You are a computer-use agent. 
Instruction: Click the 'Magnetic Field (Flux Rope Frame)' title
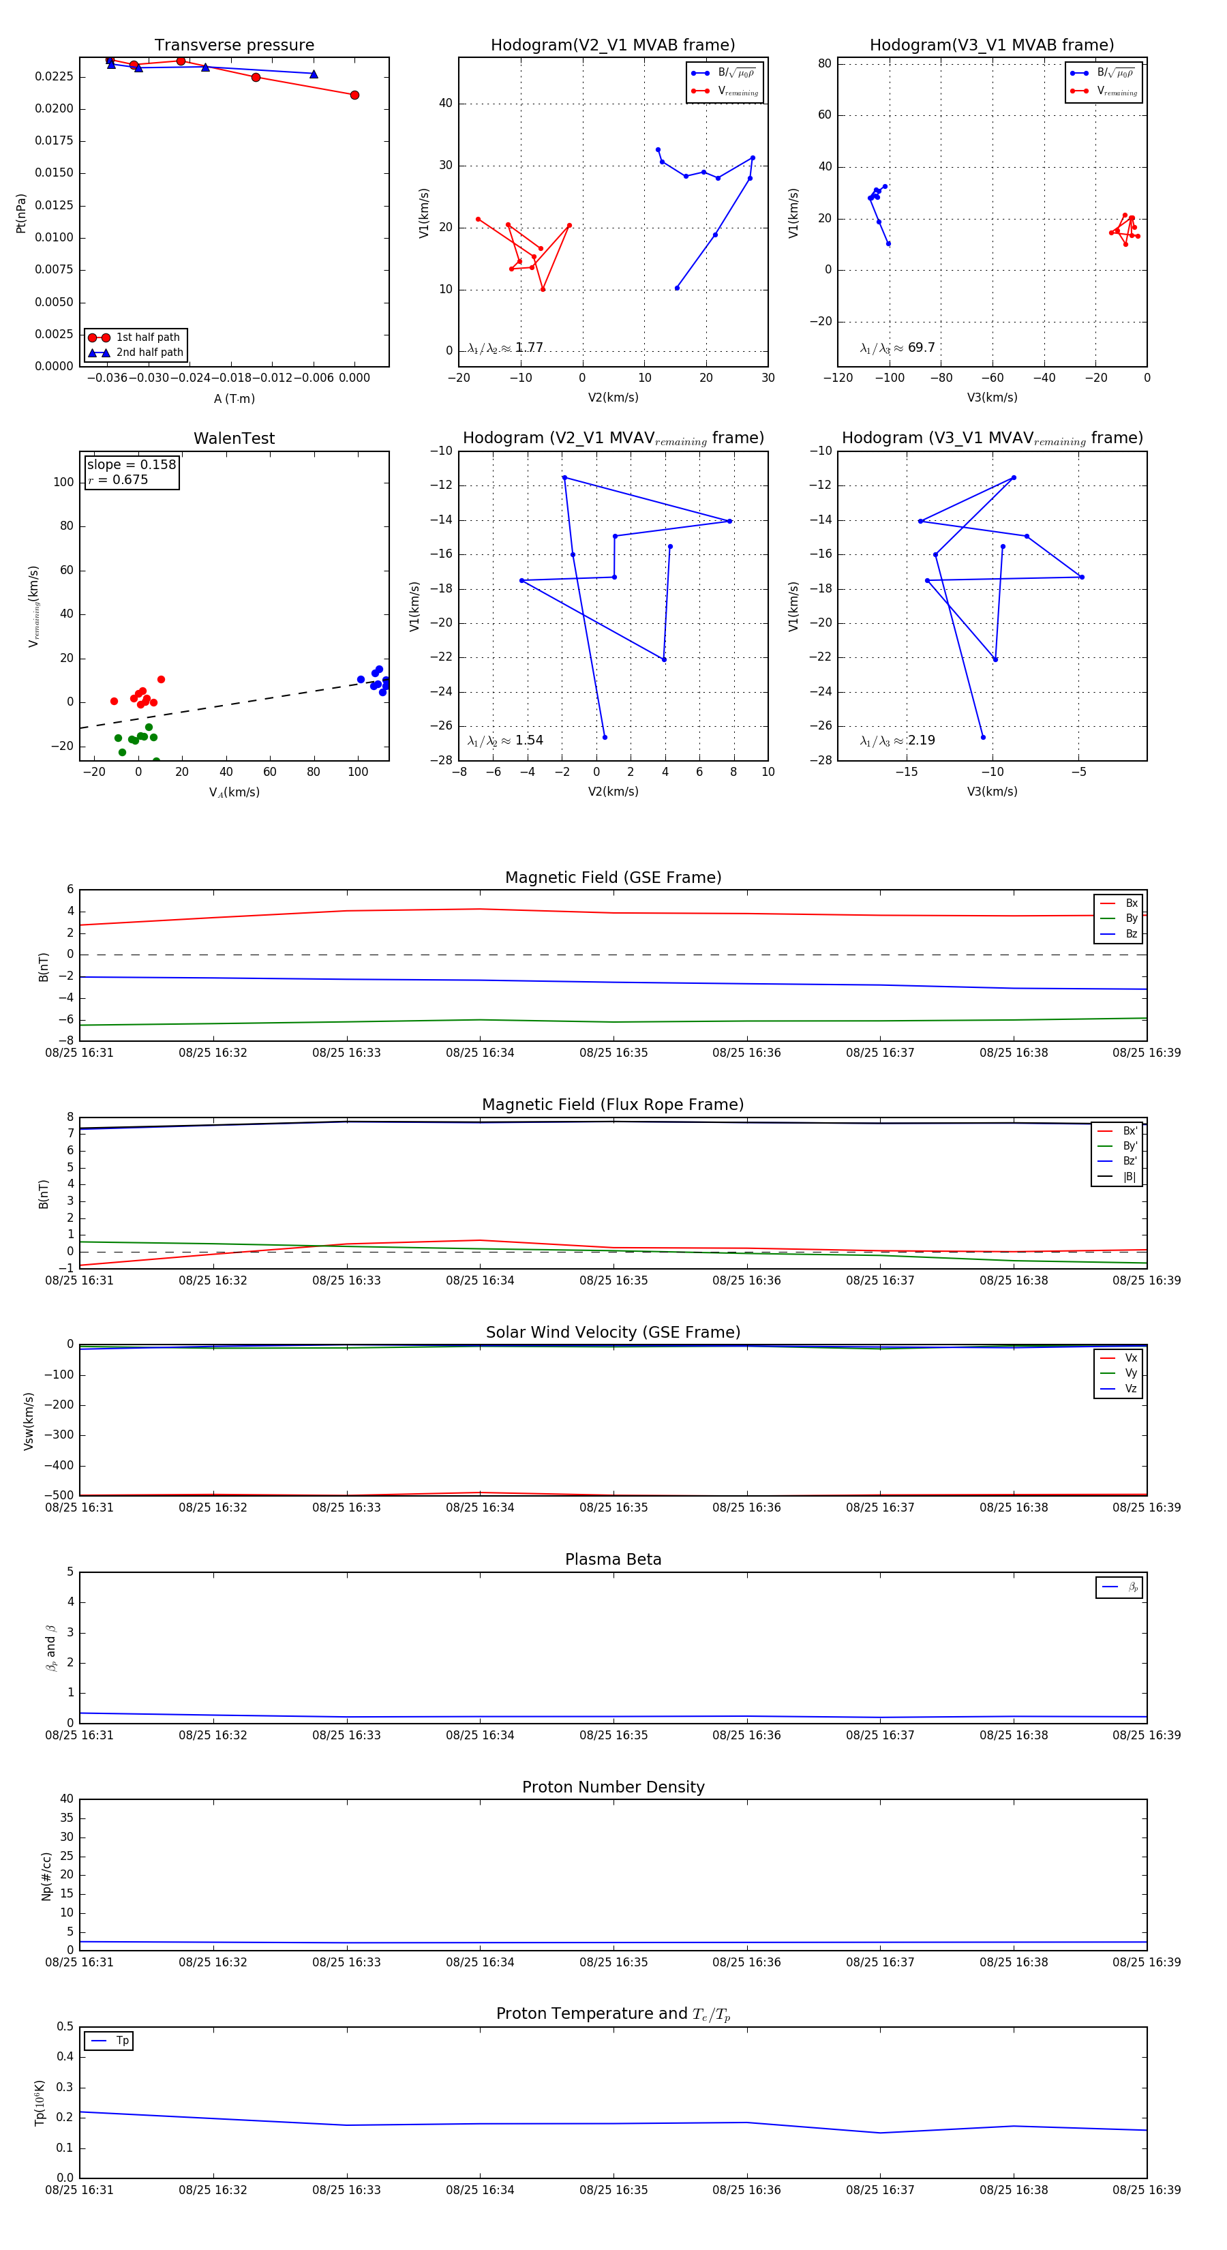click(613, 1105)
